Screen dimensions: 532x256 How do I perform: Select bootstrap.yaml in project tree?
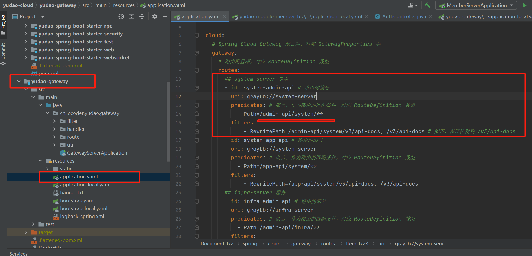(77, 200)
